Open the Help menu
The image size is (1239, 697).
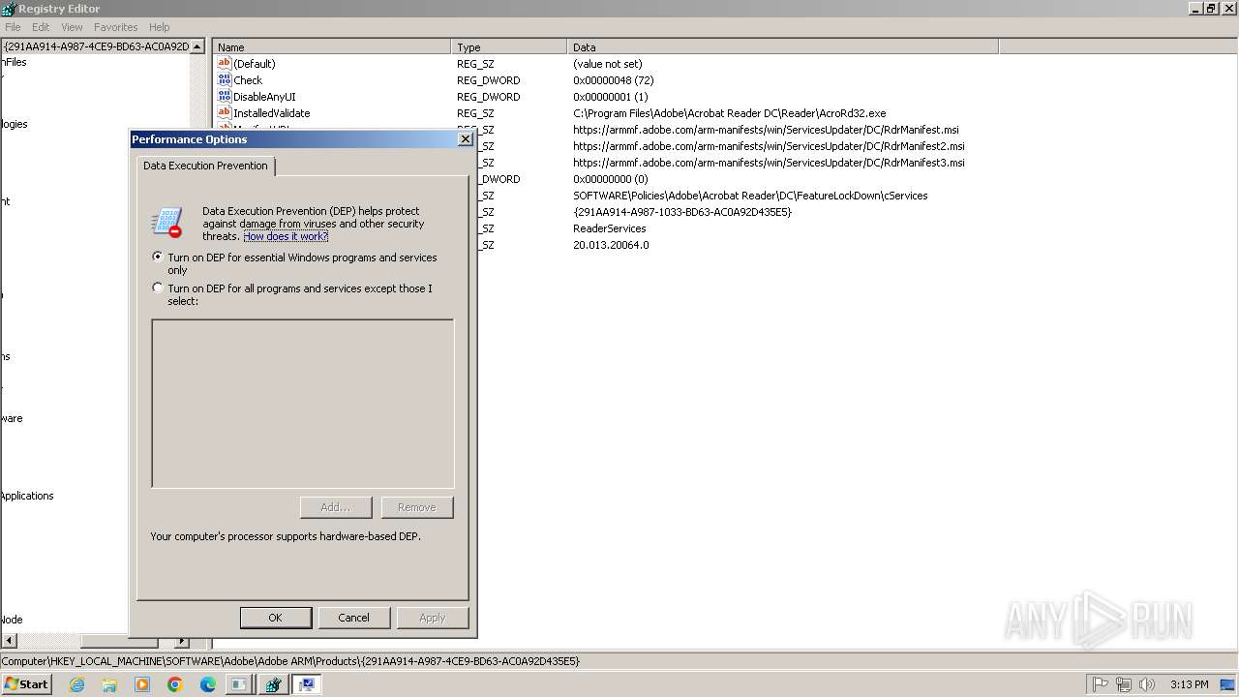[160, 27]
